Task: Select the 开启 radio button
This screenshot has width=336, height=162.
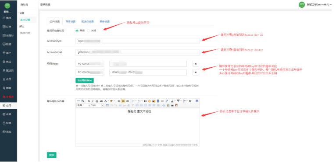Action: [x=77, y=31]
